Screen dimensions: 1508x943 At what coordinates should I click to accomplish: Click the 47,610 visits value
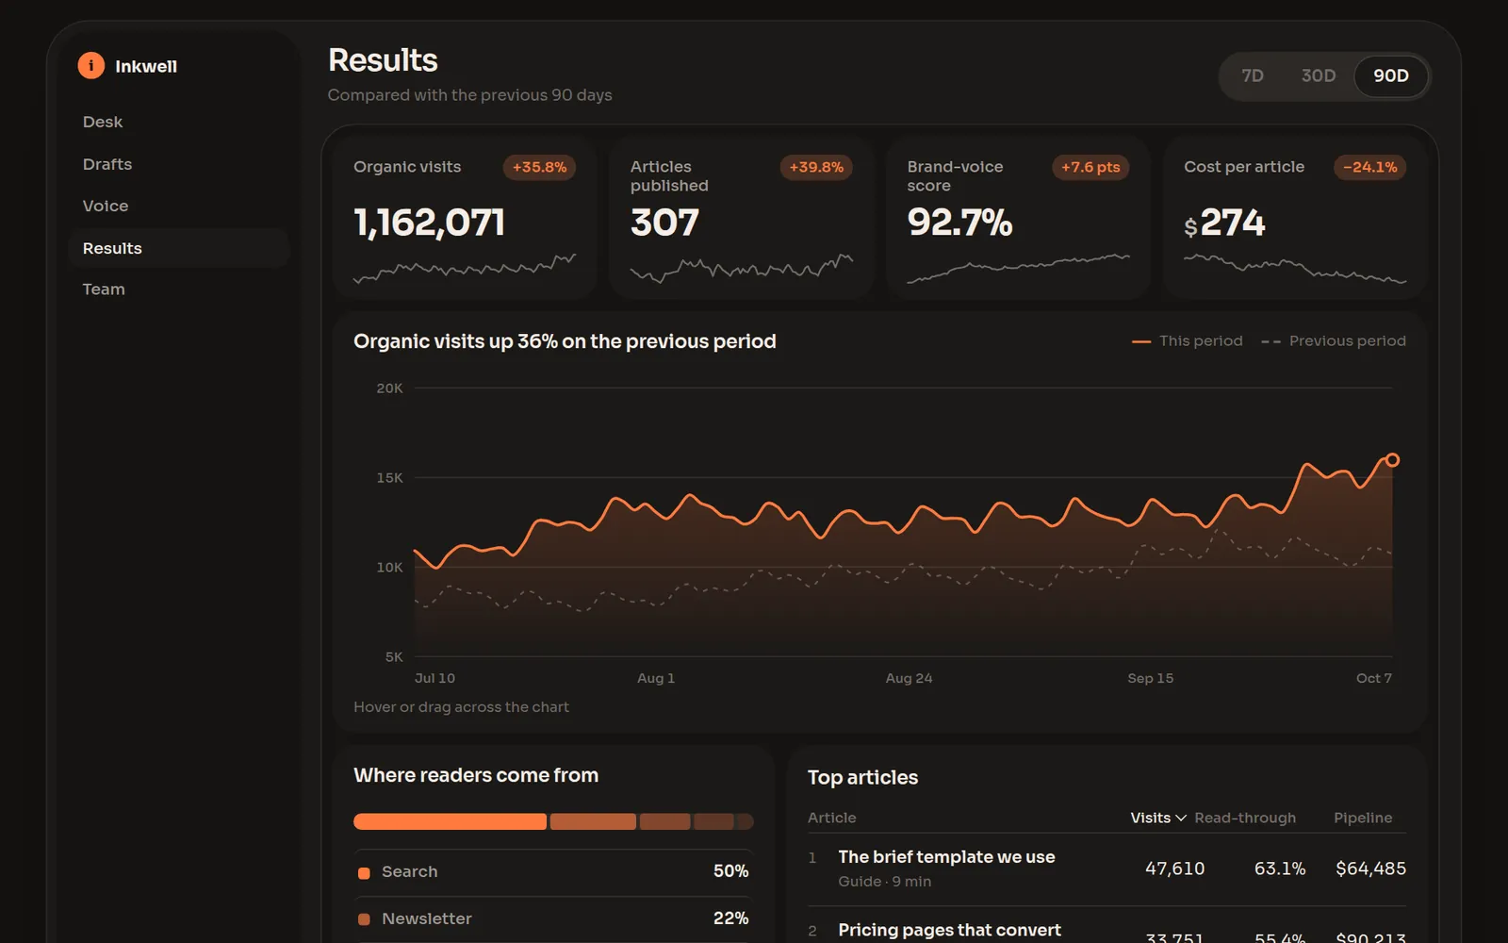point(1174,869)
